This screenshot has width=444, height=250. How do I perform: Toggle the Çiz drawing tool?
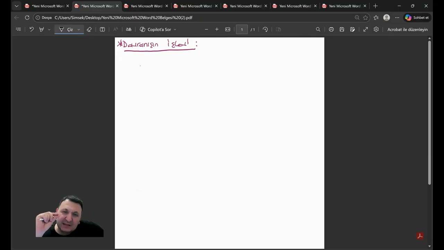click(66, 30)
